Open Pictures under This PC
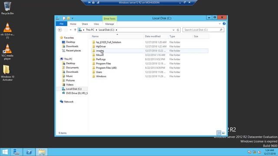Image resolution: width=278 pixels, height=156 pixels. point(70,80)
